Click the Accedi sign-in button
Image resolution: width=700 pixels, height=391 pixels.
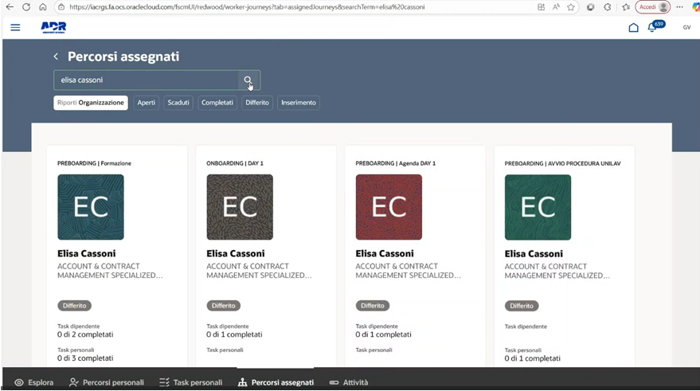point(653,7)
